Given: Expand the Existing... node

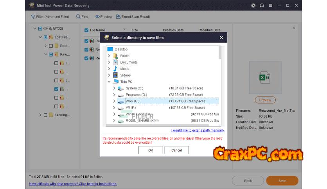Looking at the screenshot, I should tap(40, 115).
